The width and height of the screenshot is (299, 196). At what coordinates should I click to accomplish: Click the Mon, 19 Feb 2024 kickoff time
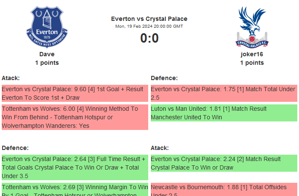coord(149,26)
